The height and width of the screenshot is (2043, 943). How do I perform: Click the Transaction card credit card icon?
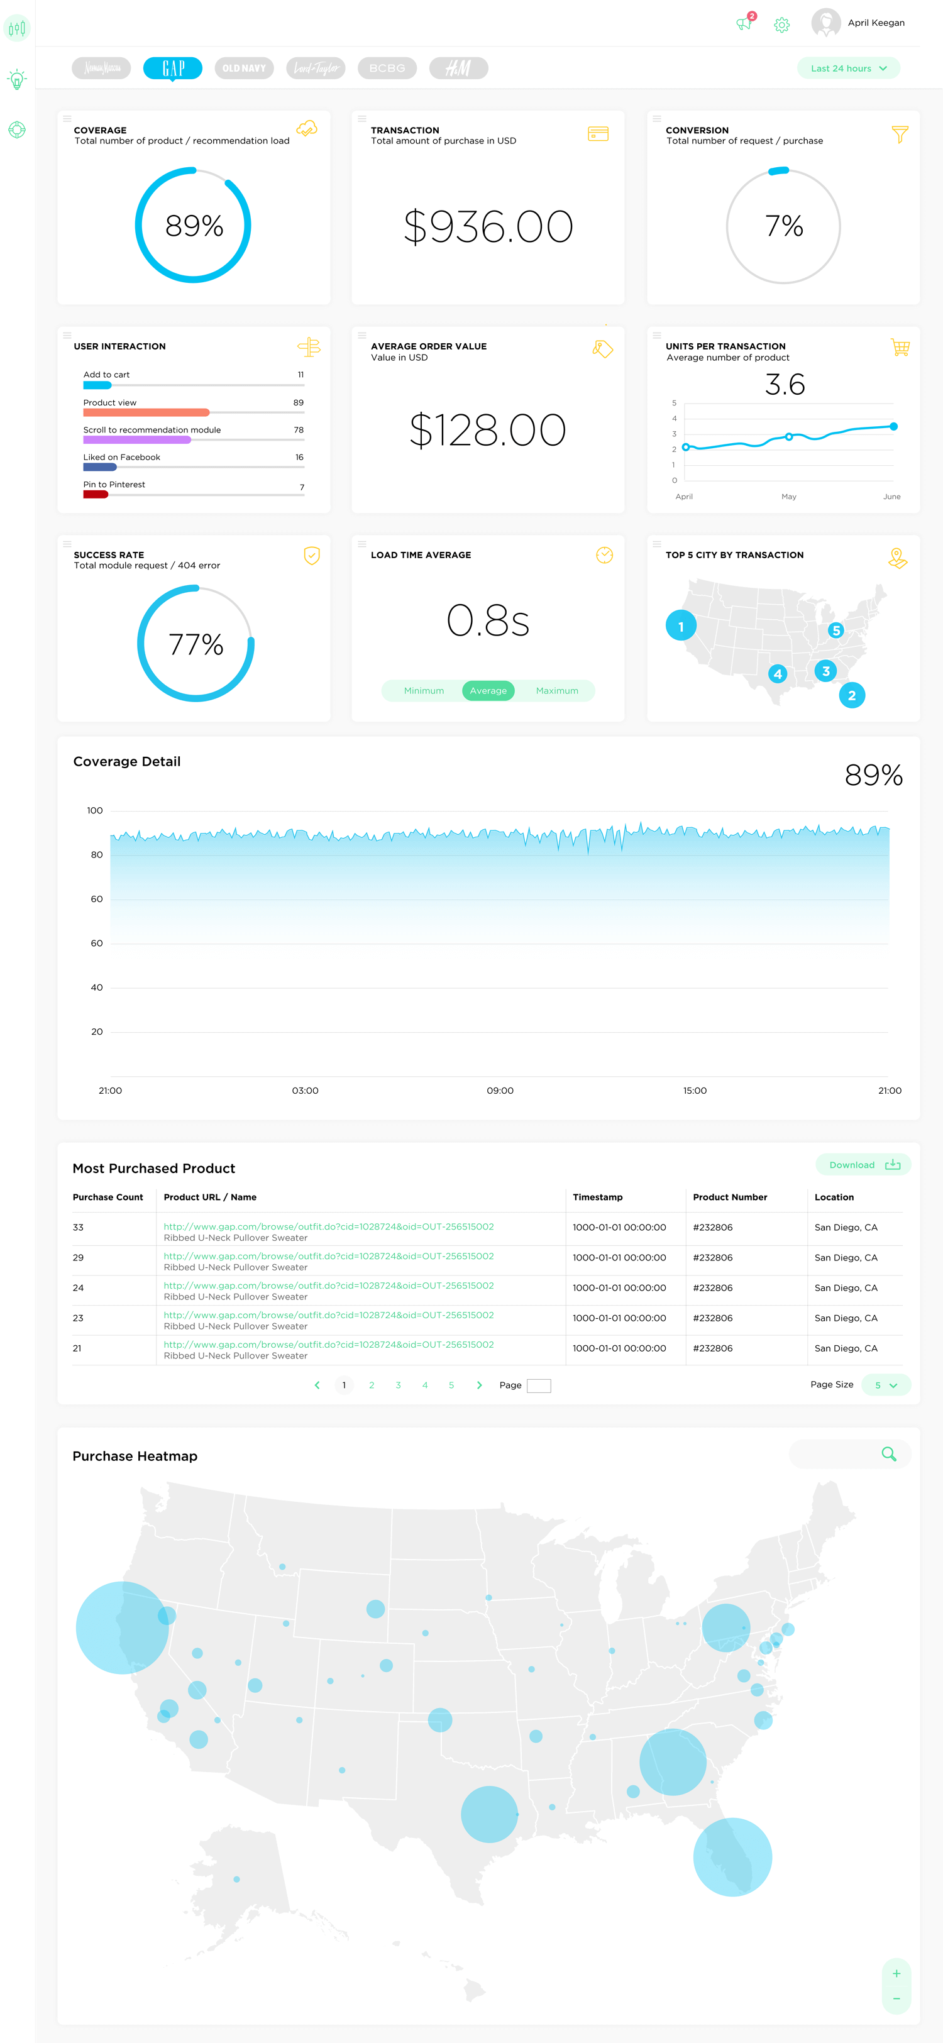598,134
